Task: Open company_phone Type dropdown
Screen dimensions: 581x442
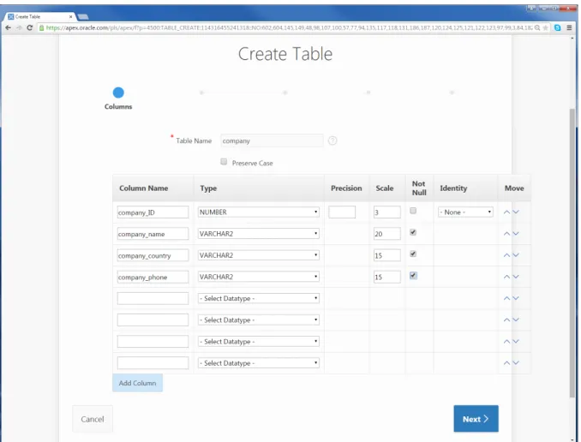Action: tap(258, 277)
